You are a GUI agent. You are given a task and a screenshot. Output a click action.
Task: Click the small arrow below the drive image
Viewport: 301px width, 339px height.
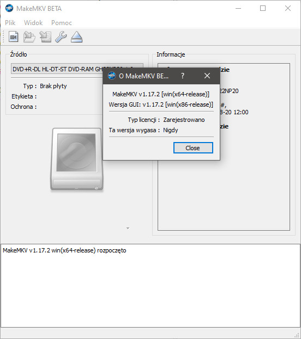tap(128, 228)
